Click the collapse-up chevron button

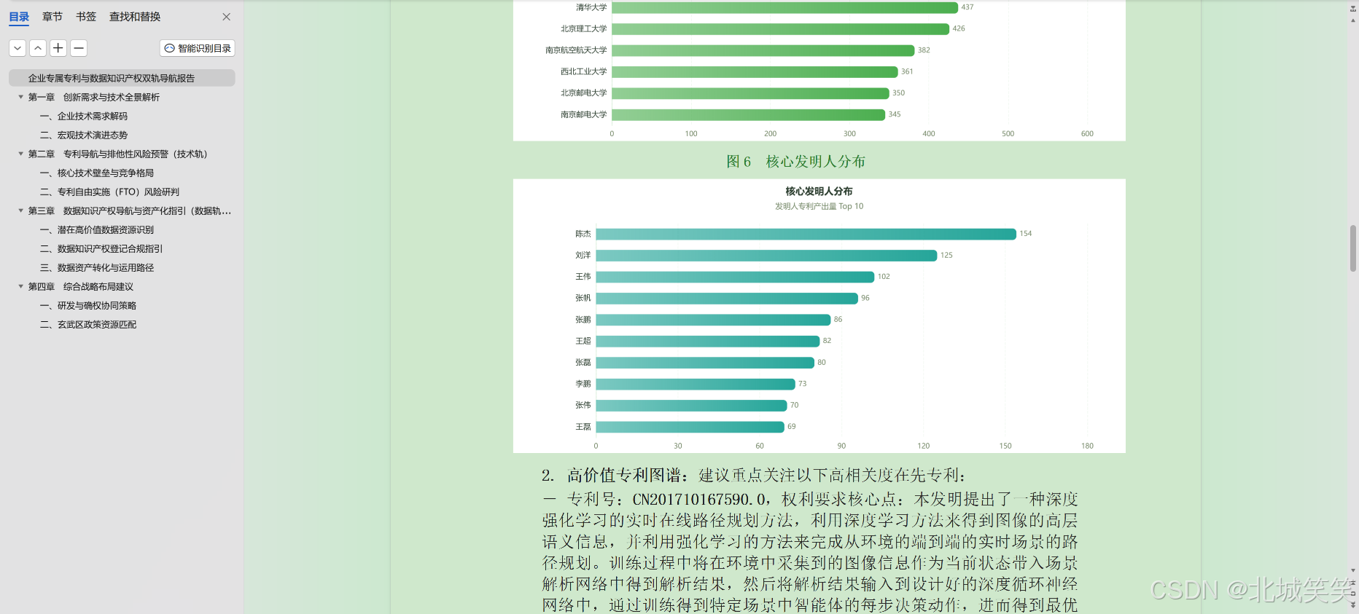pos(38,48)
